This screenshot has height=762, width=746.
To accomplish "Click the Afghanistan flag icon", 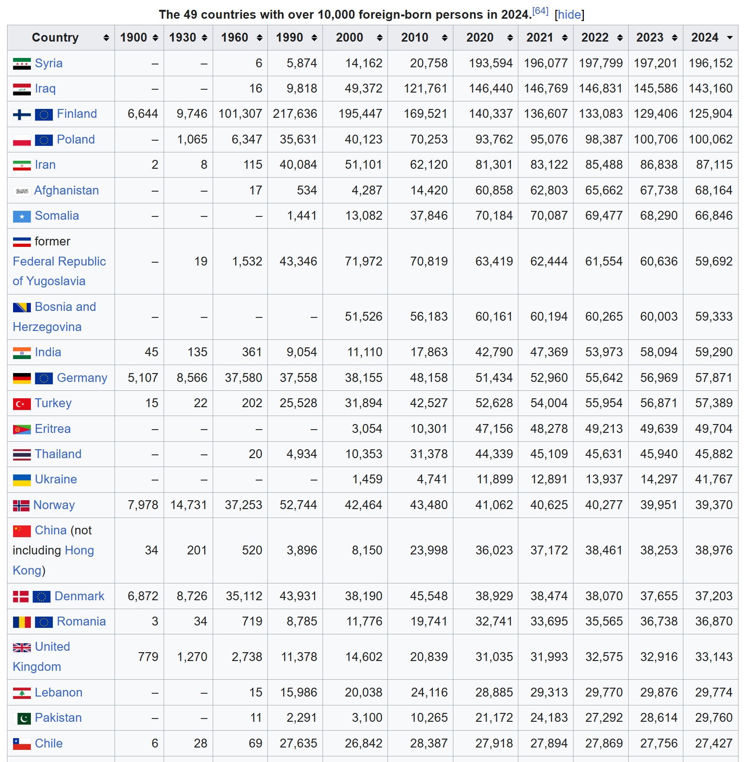I will coord(22,191).
